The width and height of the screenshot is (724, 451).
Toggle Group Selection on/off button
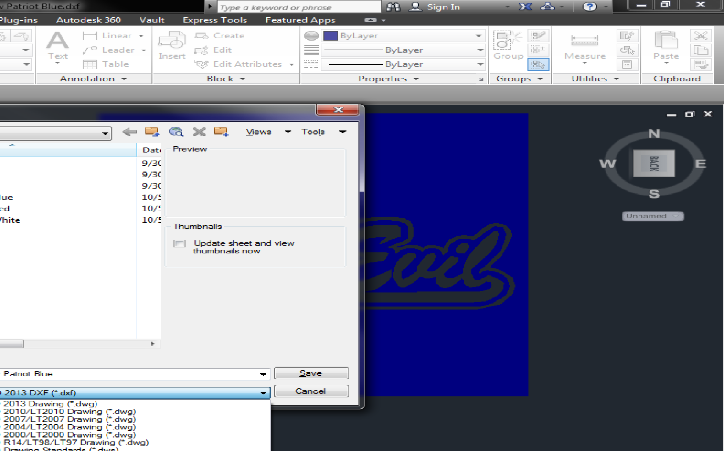(538, 64)
